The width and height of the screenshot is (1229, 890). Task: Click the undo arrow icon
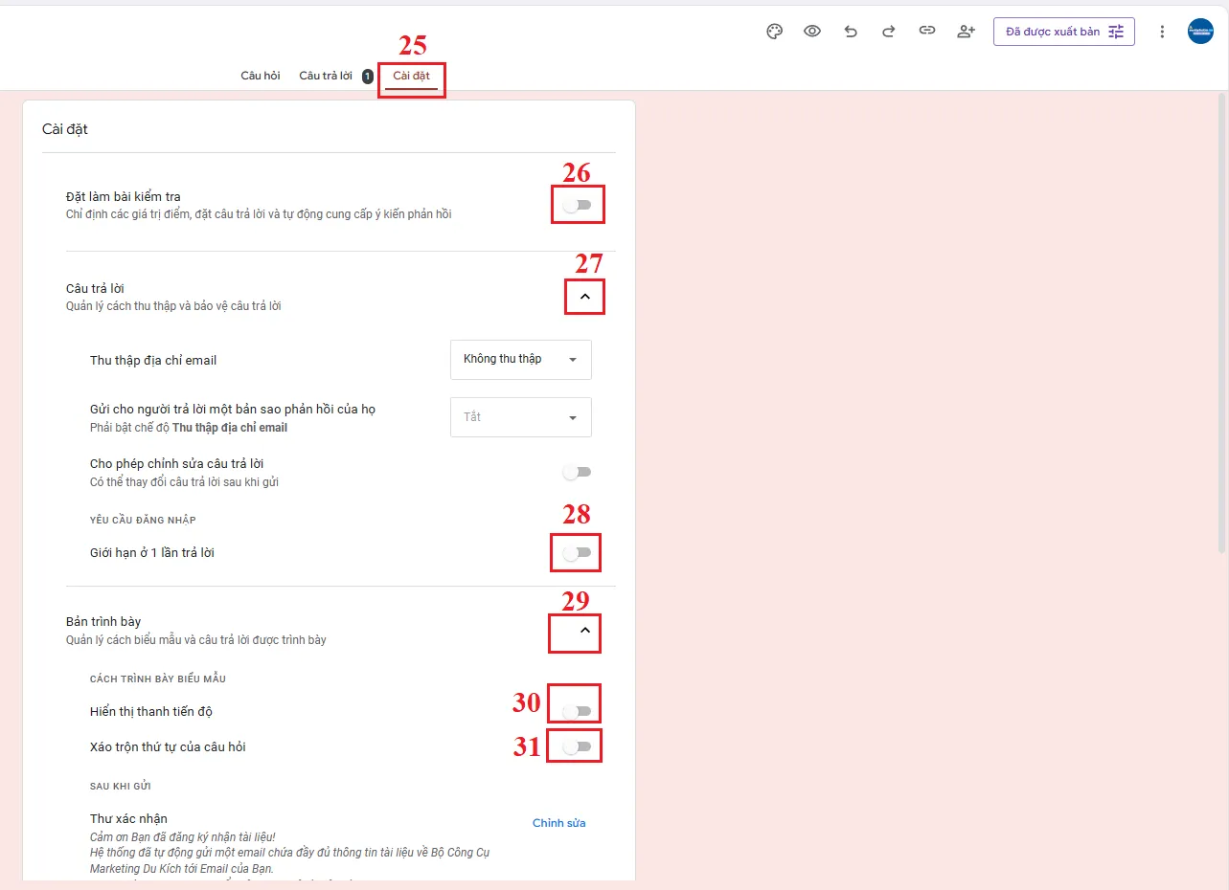point(851,32)
